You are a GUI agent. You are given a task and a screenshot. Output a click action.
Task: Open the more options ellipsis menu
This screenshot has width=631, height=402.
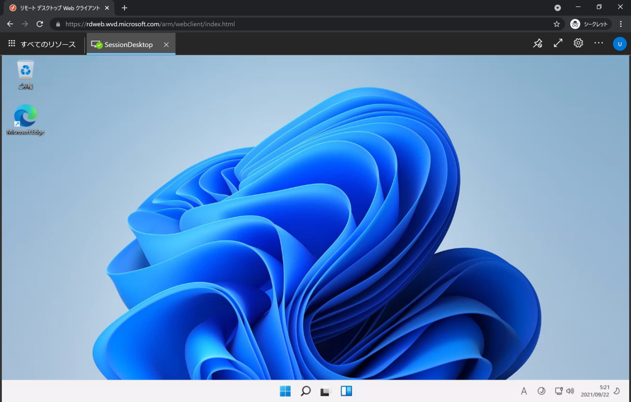(599, 44)
